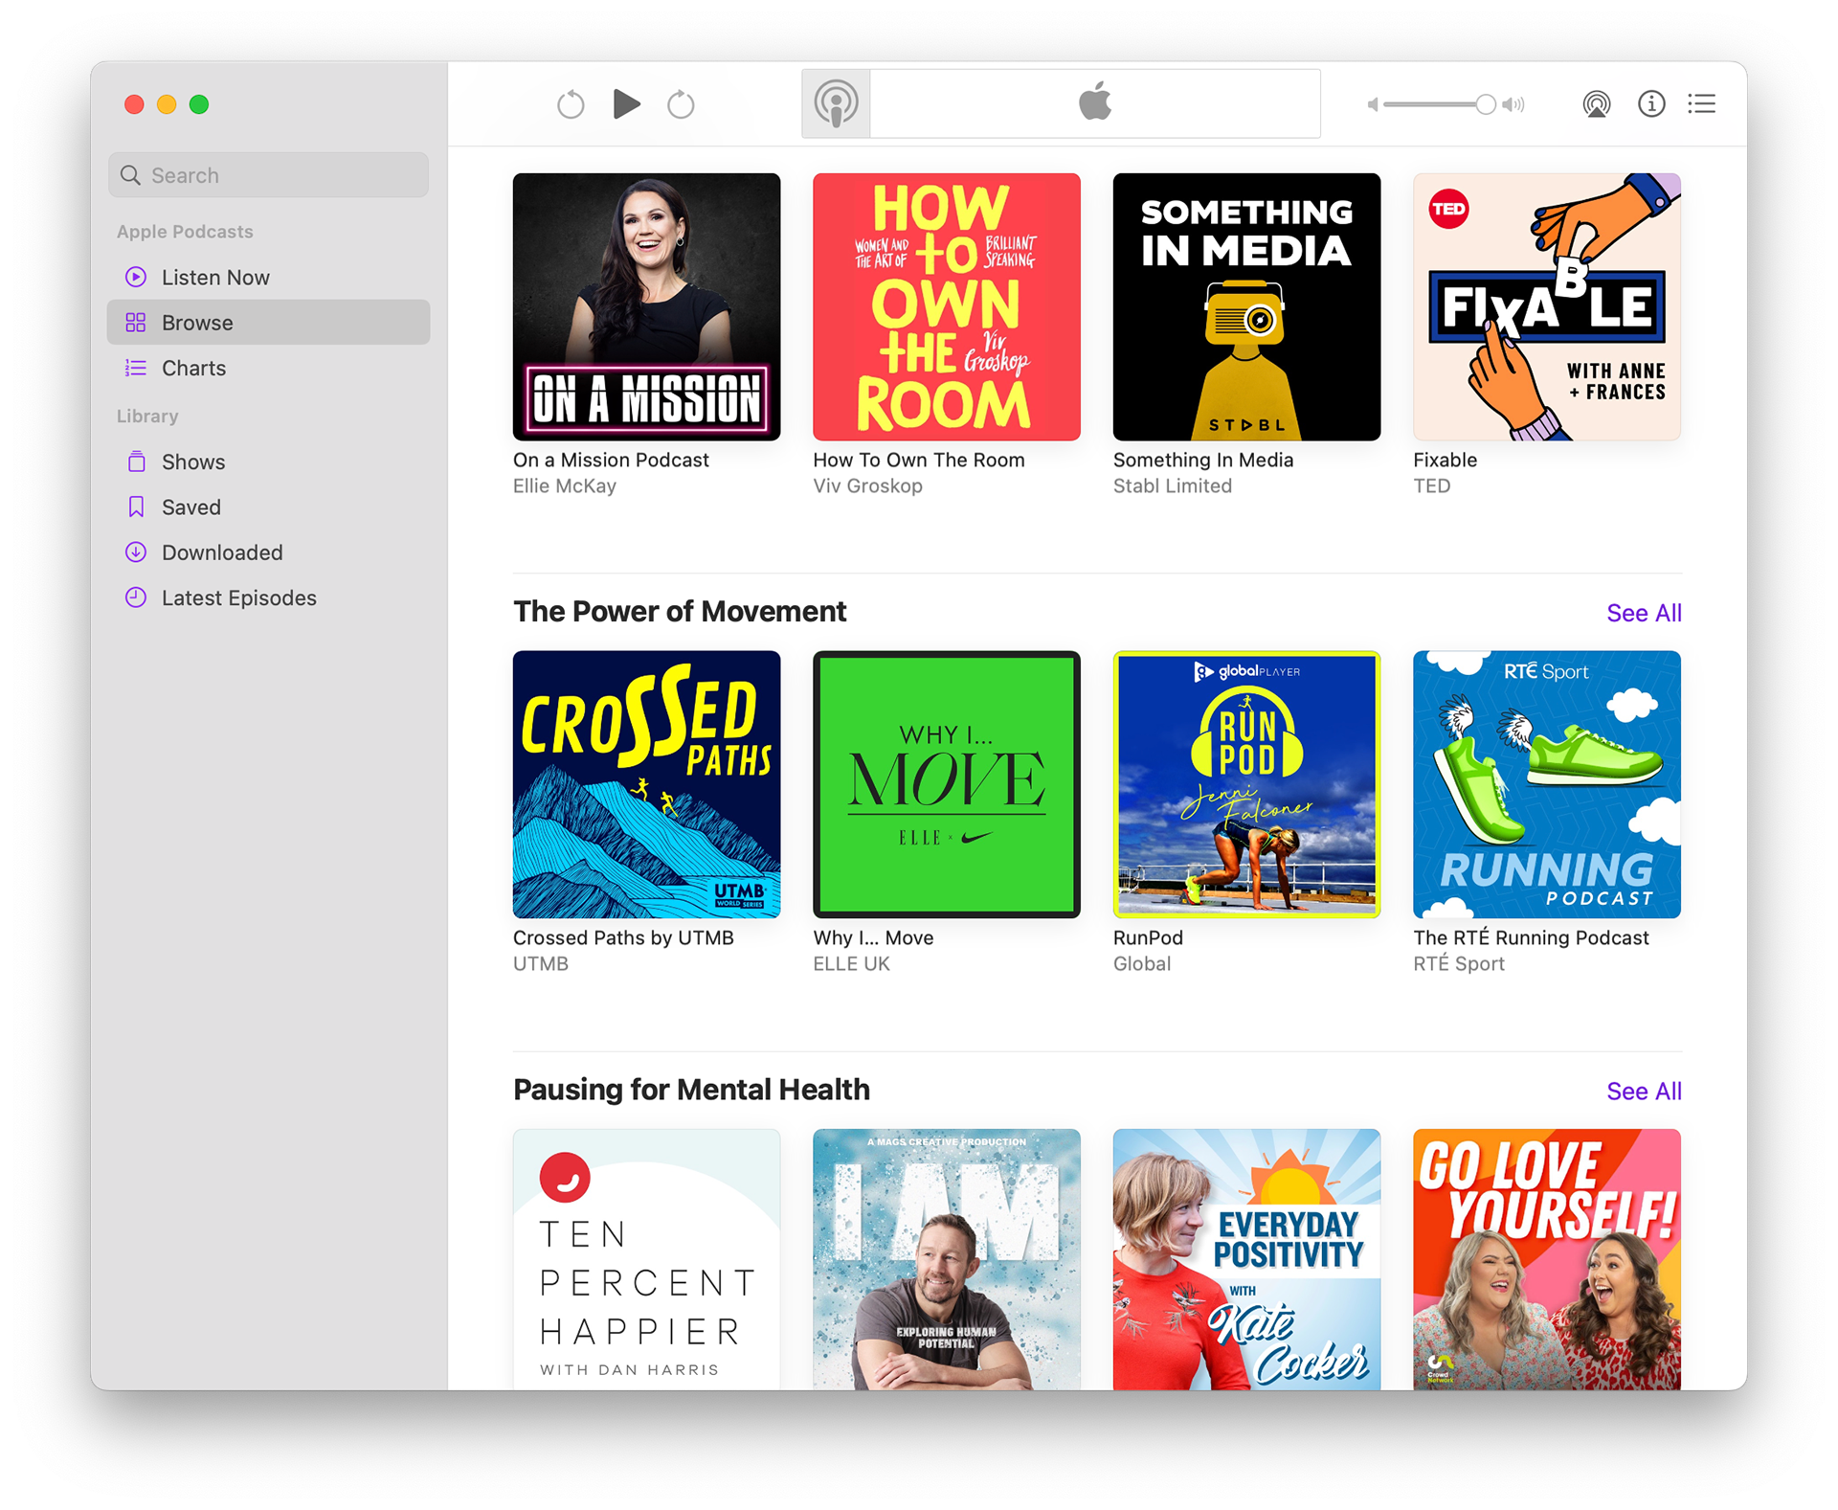Open Listen Now in sidebar

268,277
